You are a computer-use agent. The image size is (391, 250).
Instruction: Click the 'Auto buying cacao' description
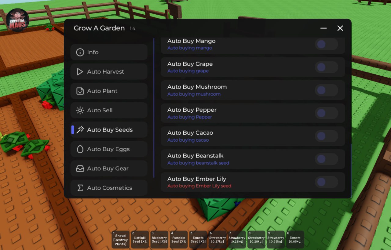188,140
